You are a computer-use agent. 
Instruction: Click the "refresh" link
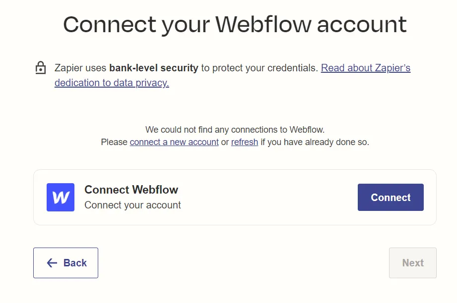click(x=244, y=142)
